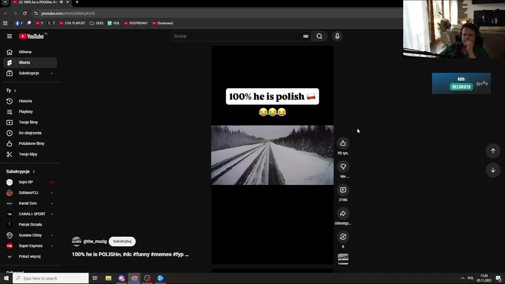Viewport: 505px width, 284px height.
Task: Expand Pokaż więcej subscriptions list
Action: tap(30, 256)
